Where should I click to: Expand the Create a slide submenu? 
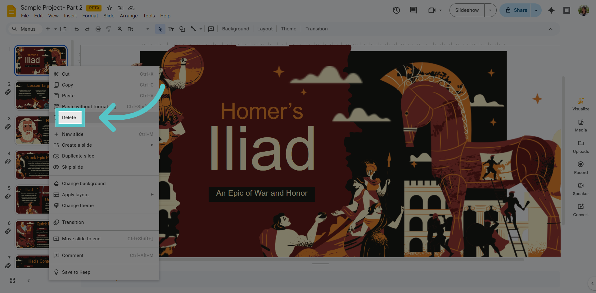pos(152,145)
